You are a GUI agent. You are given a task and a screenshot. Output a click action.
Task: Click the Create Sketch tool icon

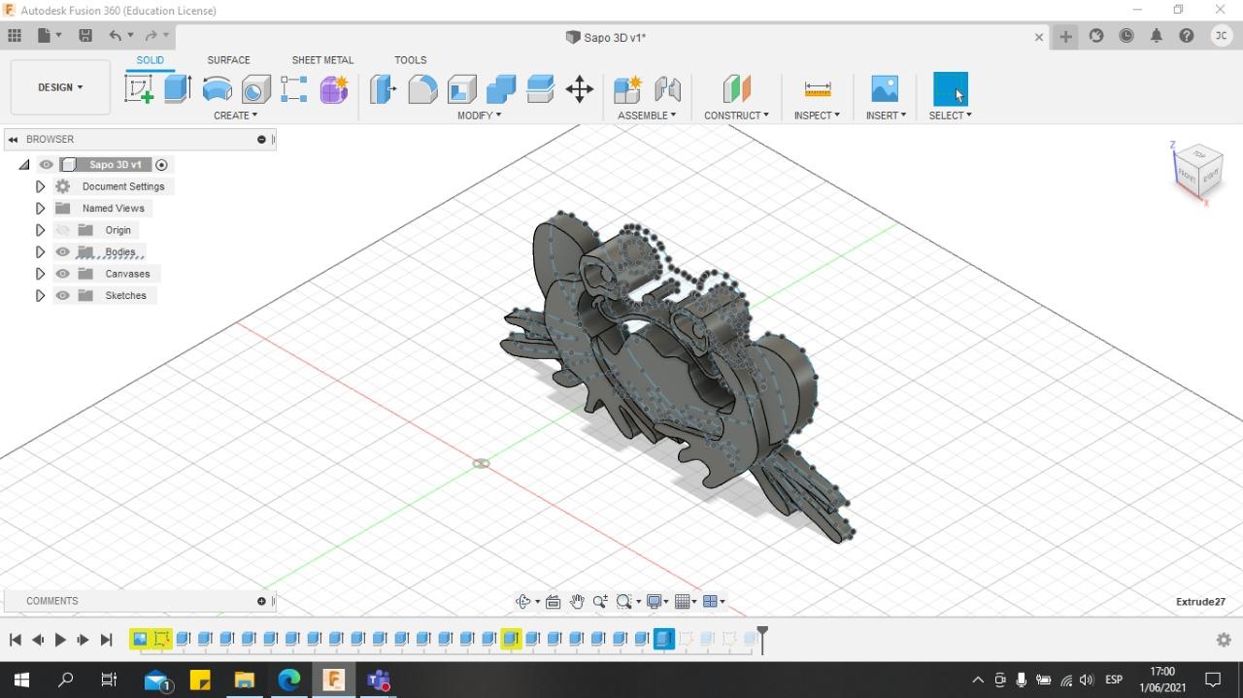click(x=139, y=89)
